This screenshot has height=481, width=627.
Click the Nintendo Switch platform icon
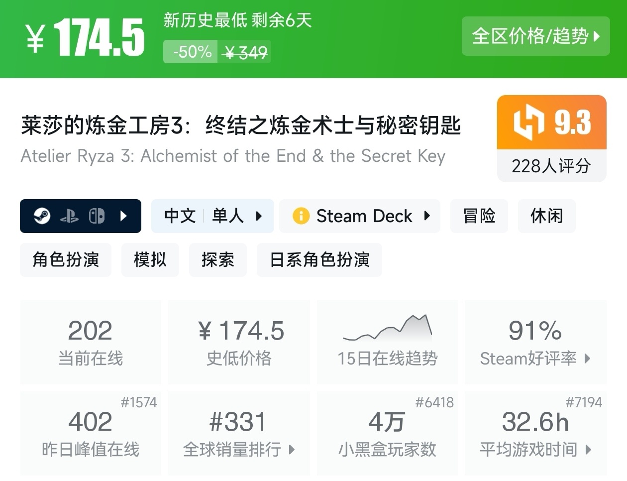(x=97, y=216)
